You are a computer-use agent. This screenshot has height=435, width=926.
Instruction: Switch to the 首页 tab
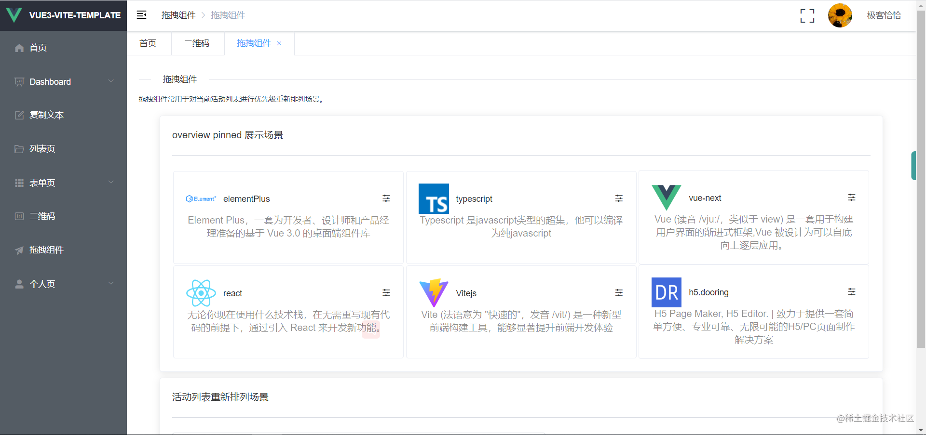point(148,43)
